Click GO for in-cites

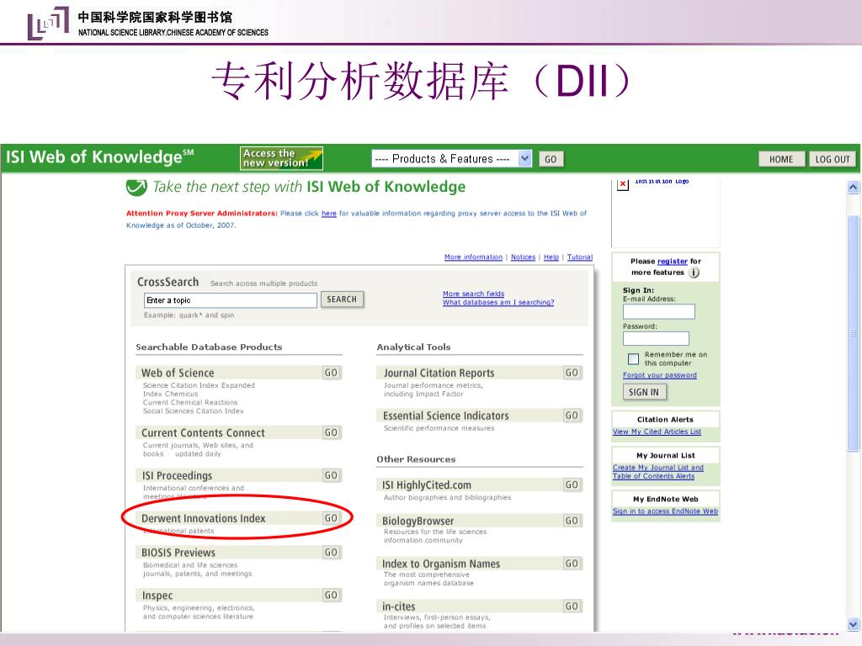(572, 606)
